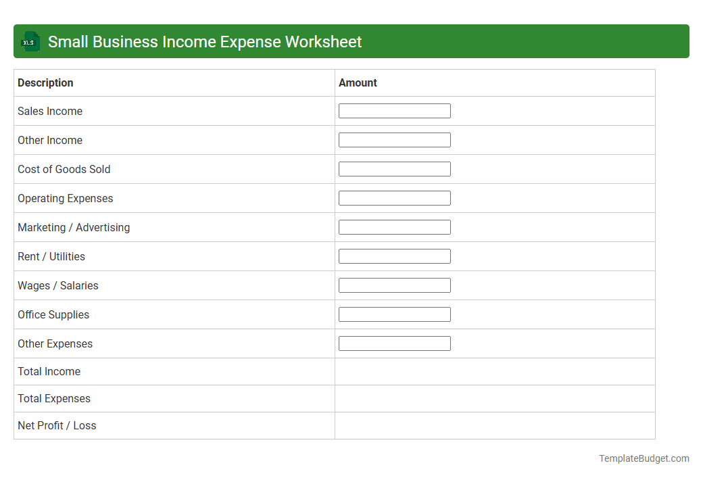Viewport: 703px width, 478px height.
Task: Click the Office Supplies input box
Action: 394,314
